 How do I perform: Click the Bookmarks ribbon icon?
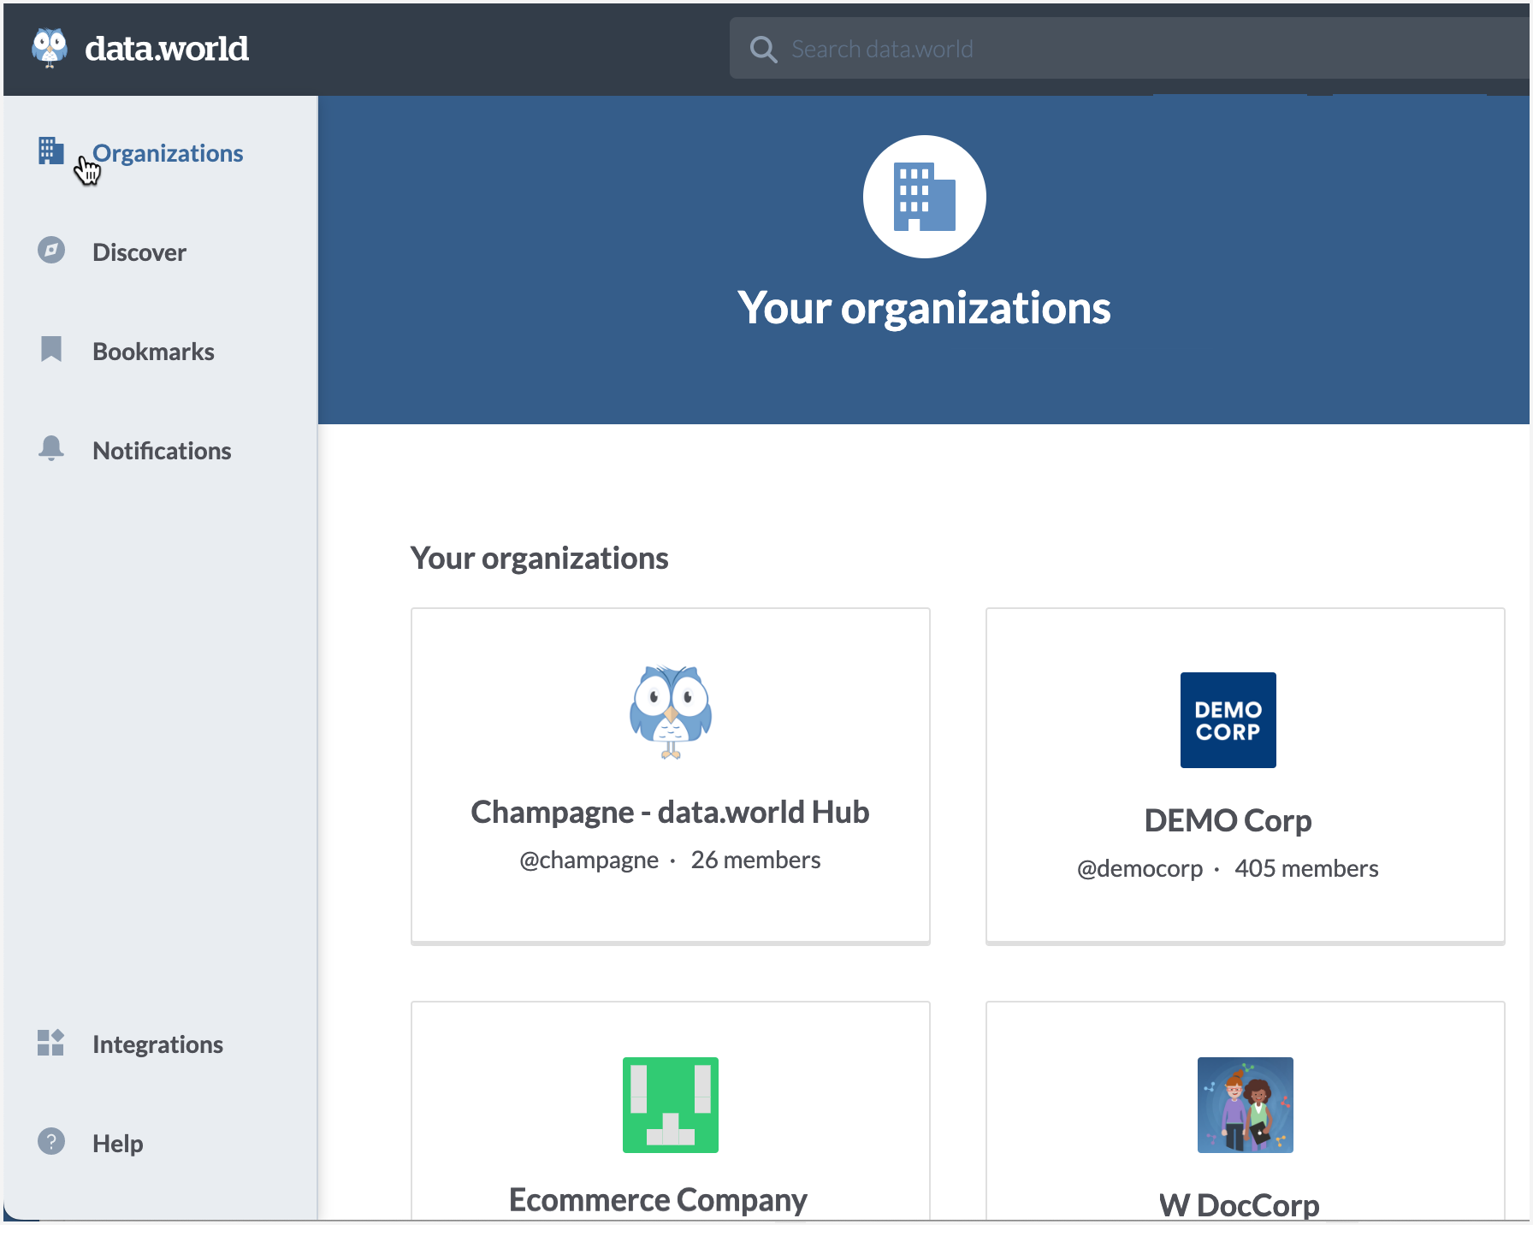pos(51,349)
